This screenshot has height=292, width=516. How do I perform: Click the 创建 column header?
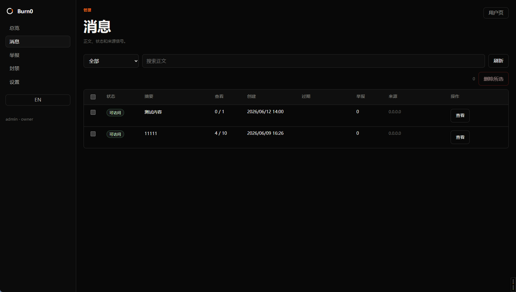click(251, 96)
